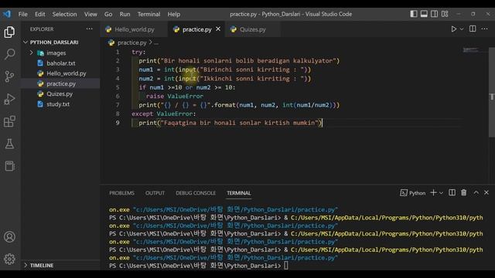Click practice.py in the breadcrumb

point(131,42)
